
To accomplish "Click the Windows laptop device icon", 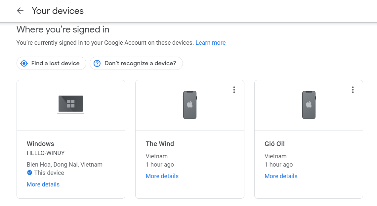I will [x=71, y=104].
